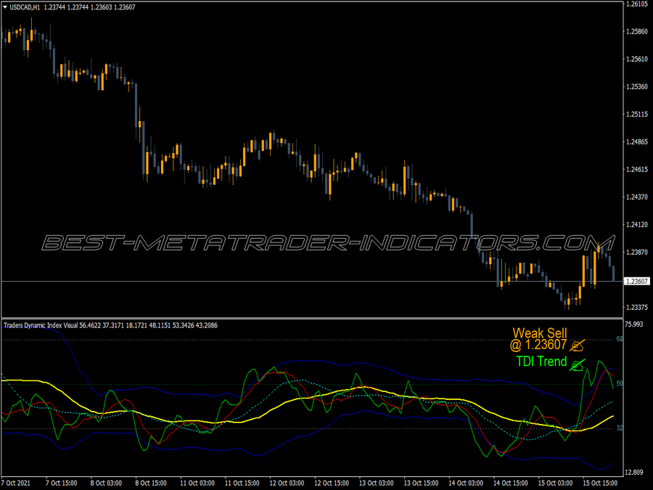Select the 1.25115 price axis label
Image resolution: width=653 pixels, height=490 pixels.
[637, 114]
